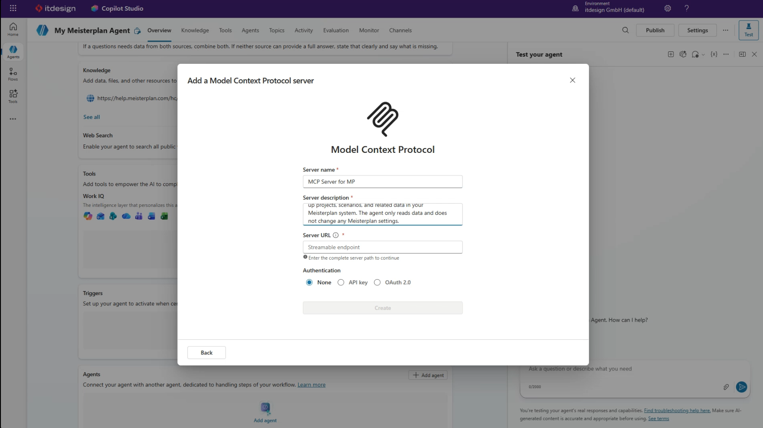The width and height of the screenshot is (763, 428).
Task: Click the Excel icon under Work IQ
Action: coord(164,216)
